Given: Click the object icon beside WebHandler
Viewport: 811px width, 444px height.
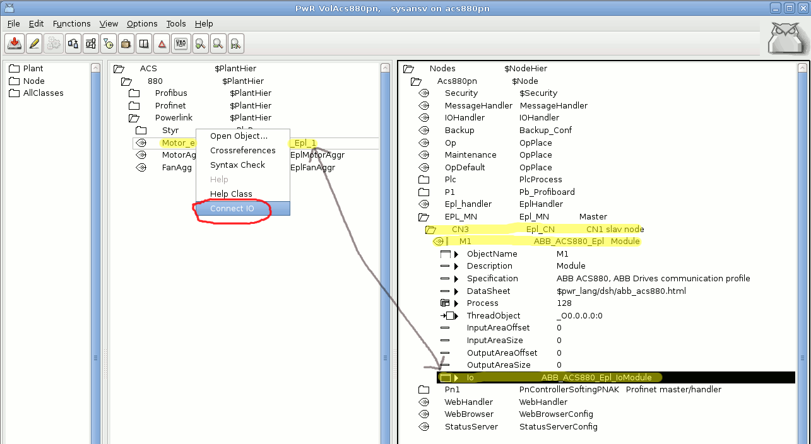Looking at the screenshot, I should 424,402.
